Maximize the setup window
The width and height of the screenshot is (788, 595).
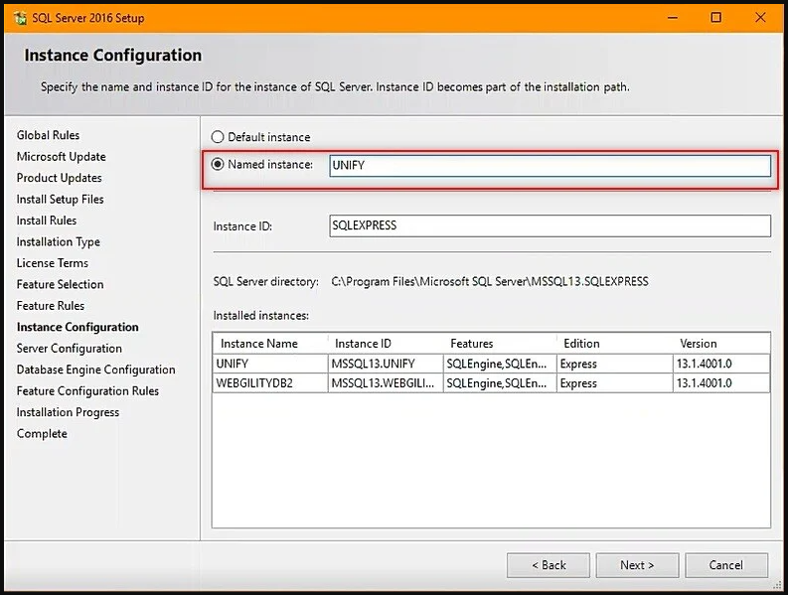pyautogui.click(x=715, y=18)
